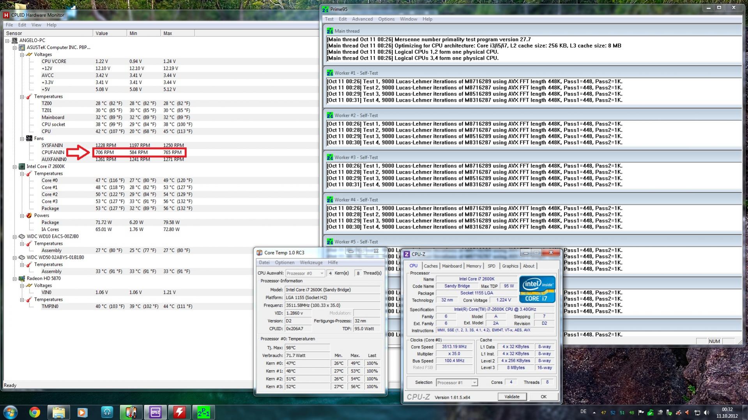Switch to CPU-Z via its taskbar icon
This screenshot has width=748, height=420.
coord(155,412)
